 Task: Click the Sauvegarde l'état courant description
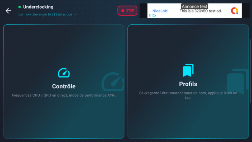[x=188, y=95]
